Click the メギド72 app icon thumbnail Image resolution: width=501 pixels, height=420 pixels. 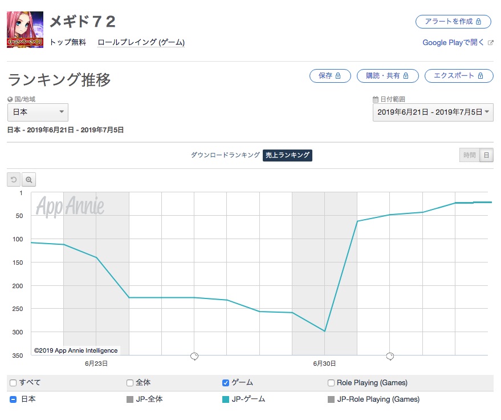(x=25, y=30)
